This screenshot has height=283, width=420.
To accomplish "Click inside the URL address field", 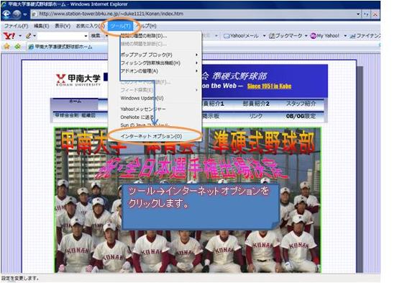I will tap(193, 14).
